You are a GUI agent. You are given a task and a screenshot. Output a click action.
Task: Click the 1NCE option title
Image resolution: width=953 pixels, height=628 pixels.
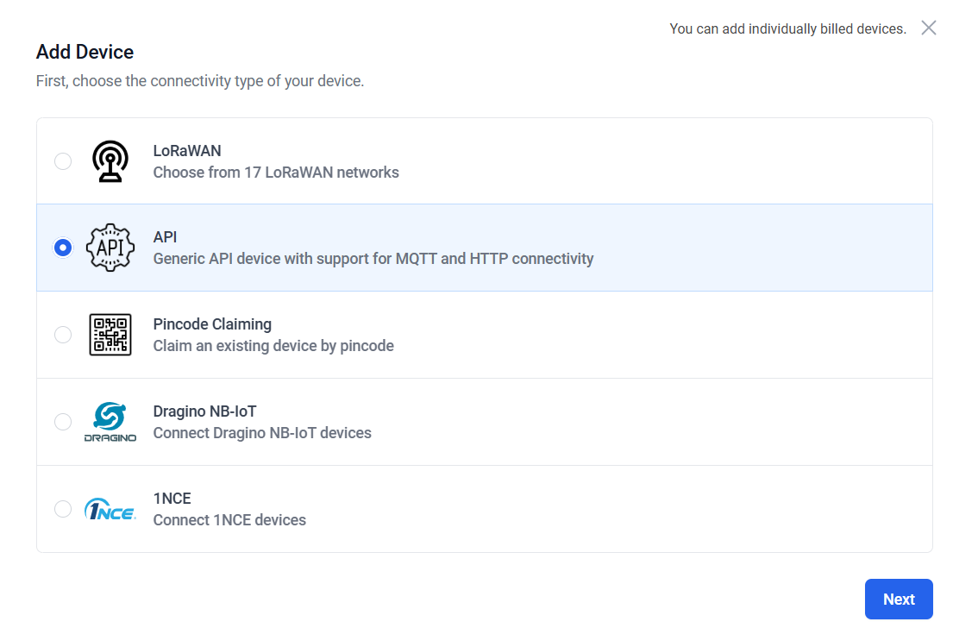click(172, 499)
